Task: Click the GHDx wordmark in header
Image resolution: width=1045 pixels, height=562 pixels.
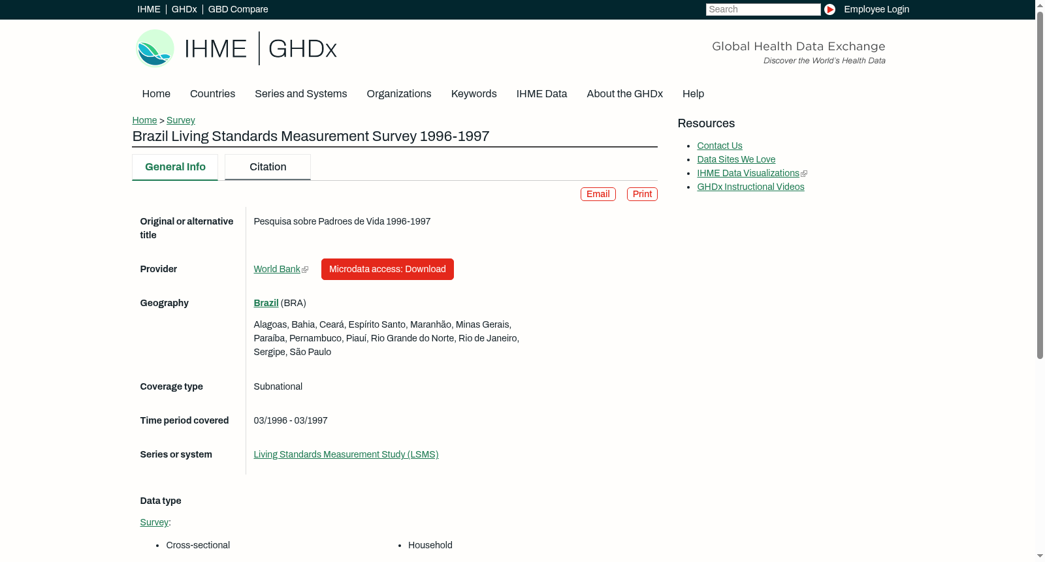Action: (302, 49)
